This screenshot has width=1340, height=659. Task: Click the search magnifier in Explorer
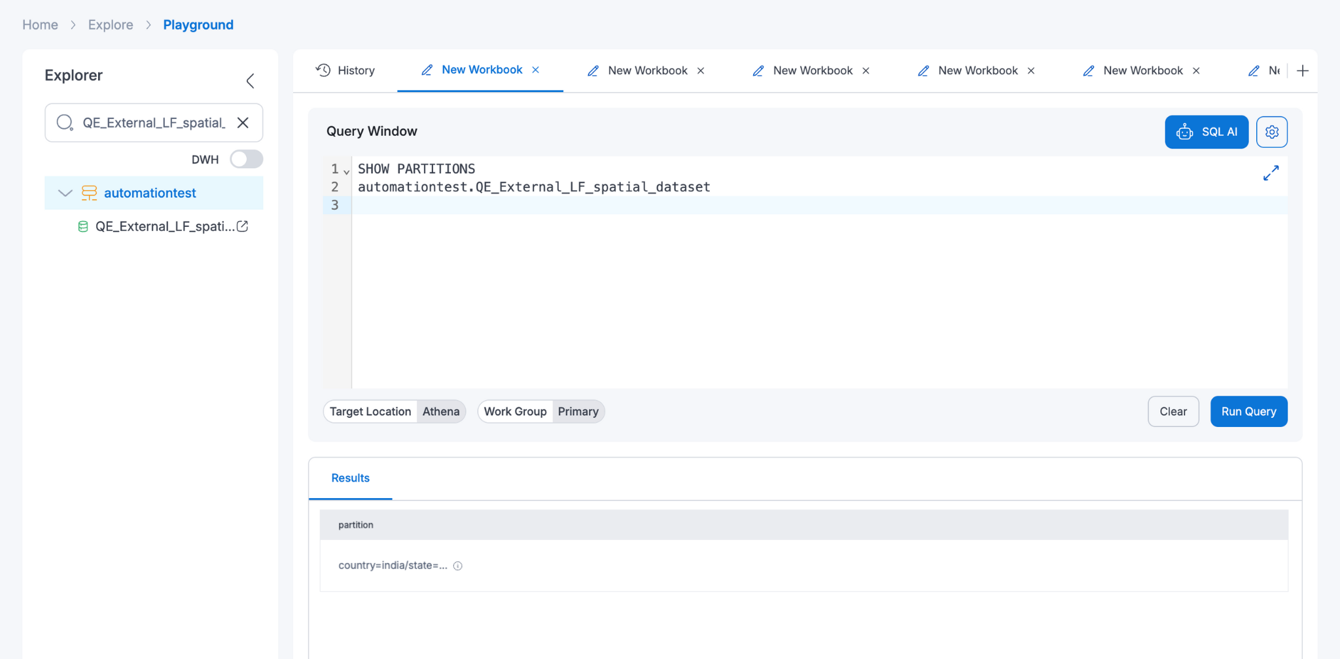coord(64,122)
